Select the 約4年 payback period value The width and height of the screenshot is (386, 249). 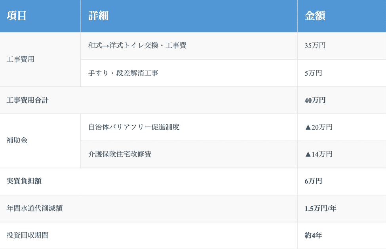tap(313, 235)
